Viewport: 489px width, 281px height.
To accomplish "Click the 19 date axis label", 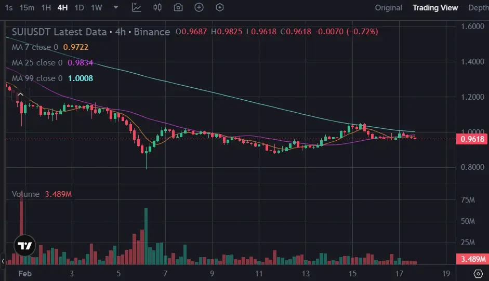I will click(446, 274).
